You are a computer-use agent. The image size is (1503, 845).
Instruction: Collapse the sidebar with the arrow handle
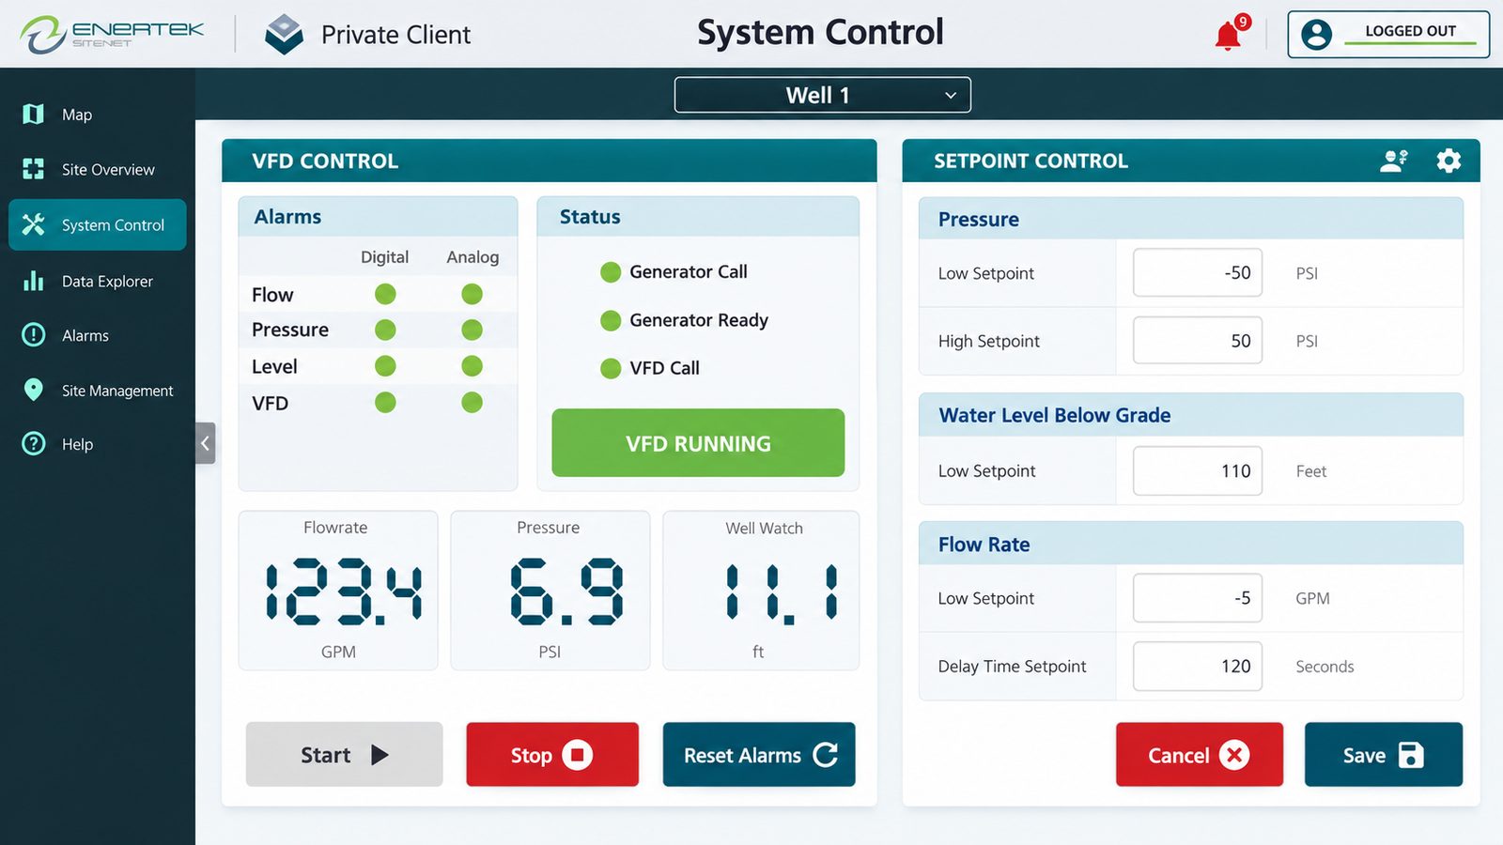206,443
